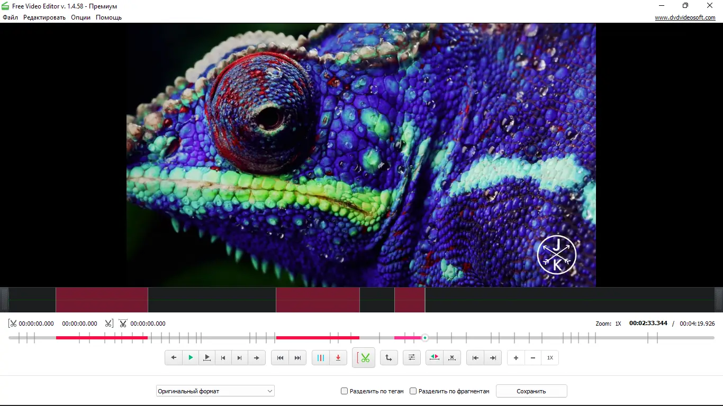Click the zoom in plus button
The image size is (723, 406).
tap(516, 358)
